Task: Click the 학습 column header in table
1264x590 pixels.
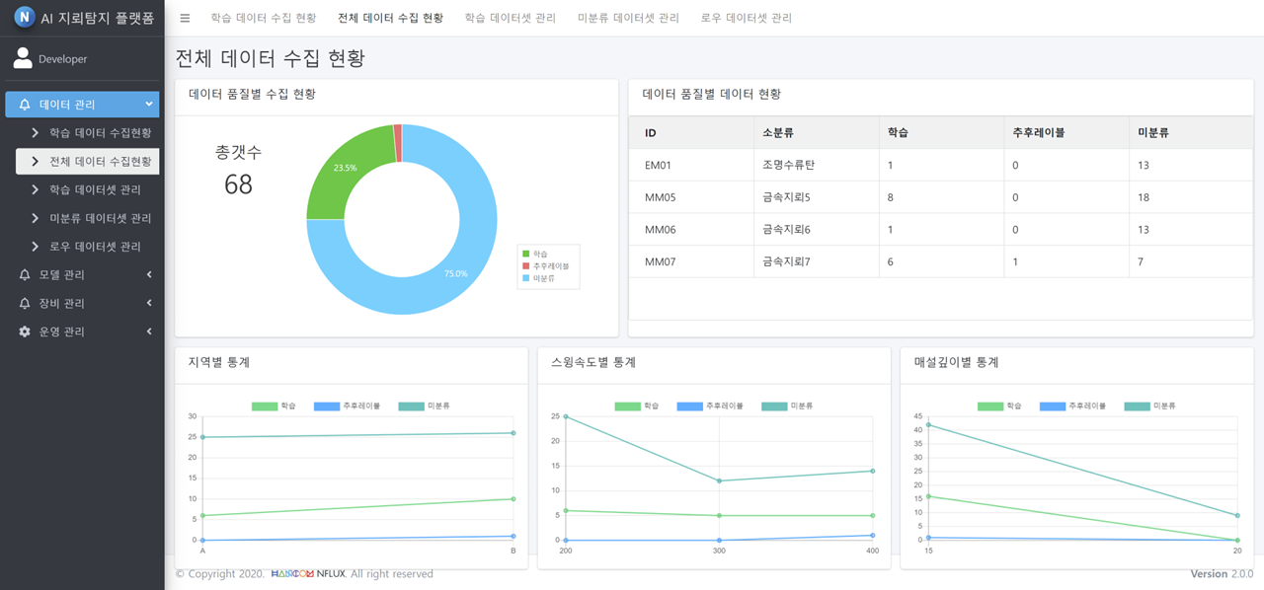Action: point(941,133)
